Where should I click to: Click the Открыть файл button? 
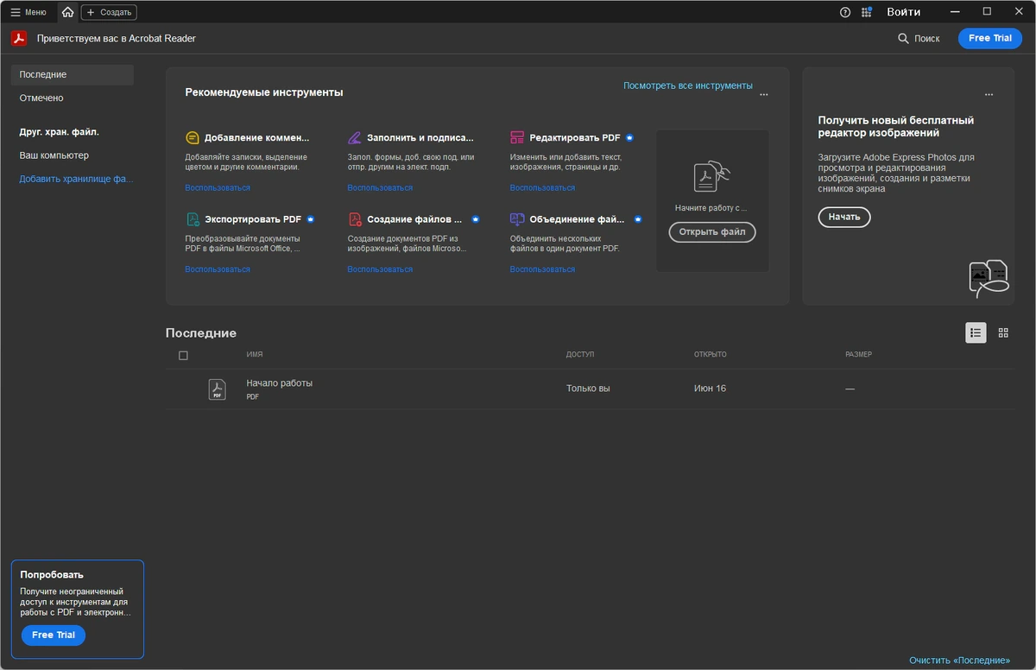712,232
